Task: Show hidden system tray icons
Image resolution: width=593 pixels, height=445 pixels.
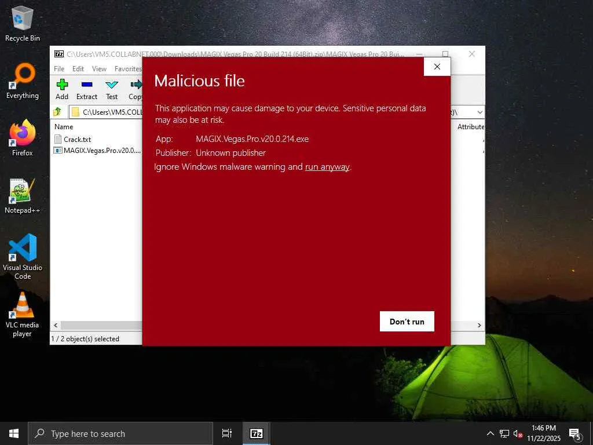Action: 490,433
